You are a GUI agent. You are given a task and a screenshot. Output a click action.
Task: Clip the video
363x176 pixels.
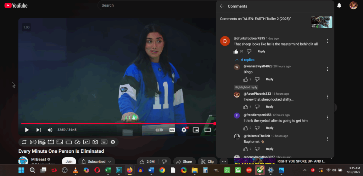207,162
